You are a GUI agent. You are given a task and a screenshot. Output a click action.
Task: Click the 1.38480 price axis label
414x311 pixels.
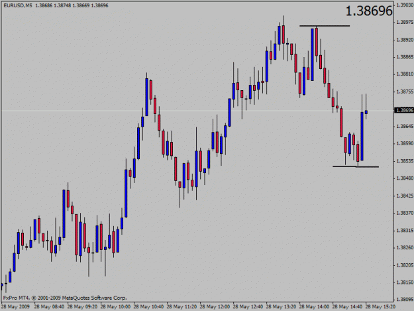(x=405, y=178)
